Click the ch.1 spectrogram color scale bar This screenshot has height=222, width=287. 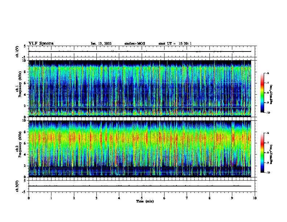(262, 93)
